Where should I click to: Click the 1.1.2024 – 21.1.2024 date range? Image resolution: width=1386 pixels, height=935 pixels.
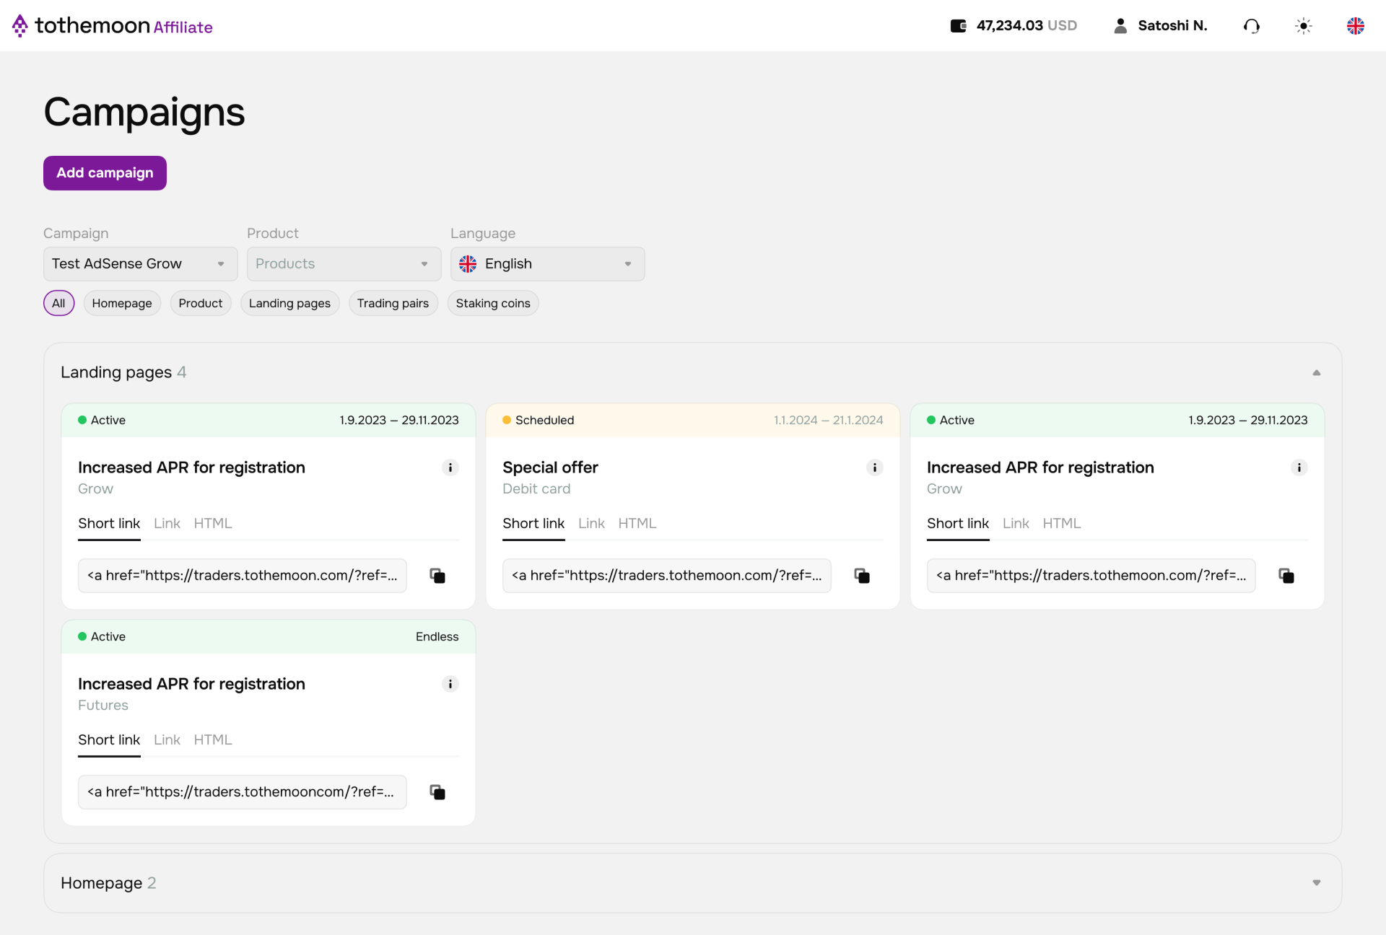[x=828, y=420]
